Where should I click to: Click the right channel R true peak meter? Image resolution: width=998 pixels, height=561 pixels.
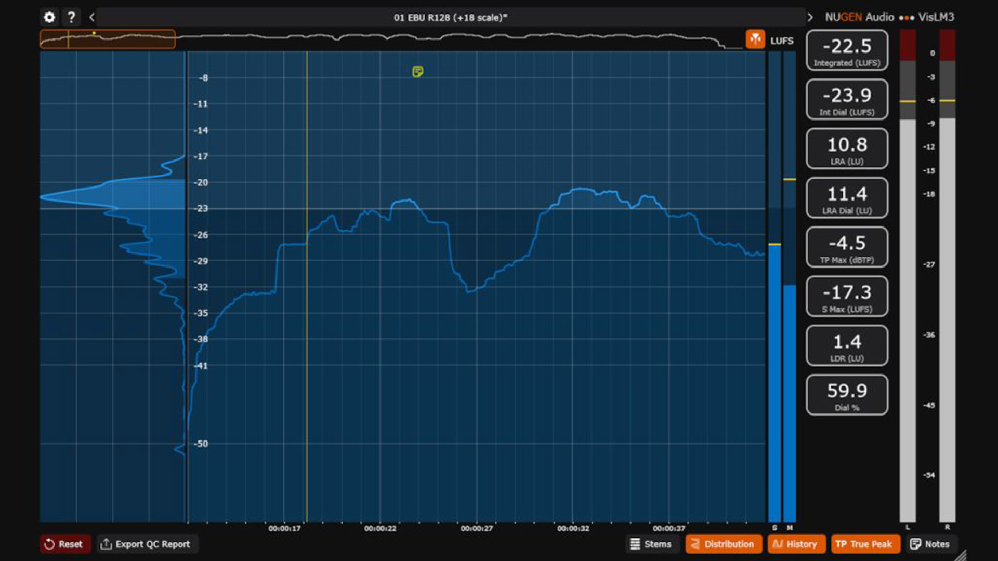947,276
